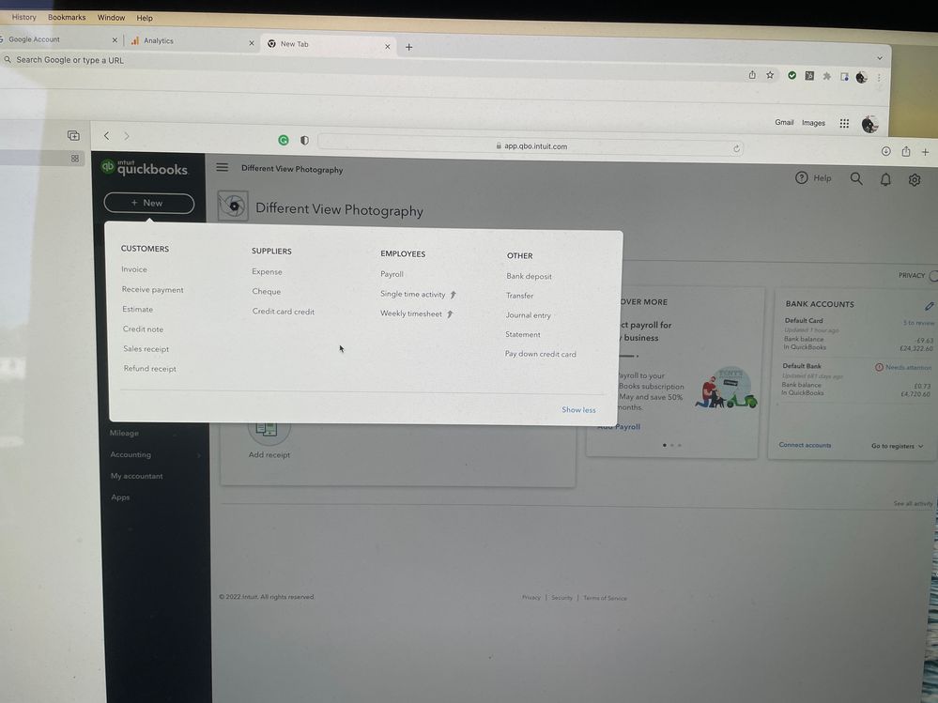Open the Bookmarks menu in menu bar
The width and height of the screenshot is (938, 703).
pyautogui.click(x=67, y=17)
